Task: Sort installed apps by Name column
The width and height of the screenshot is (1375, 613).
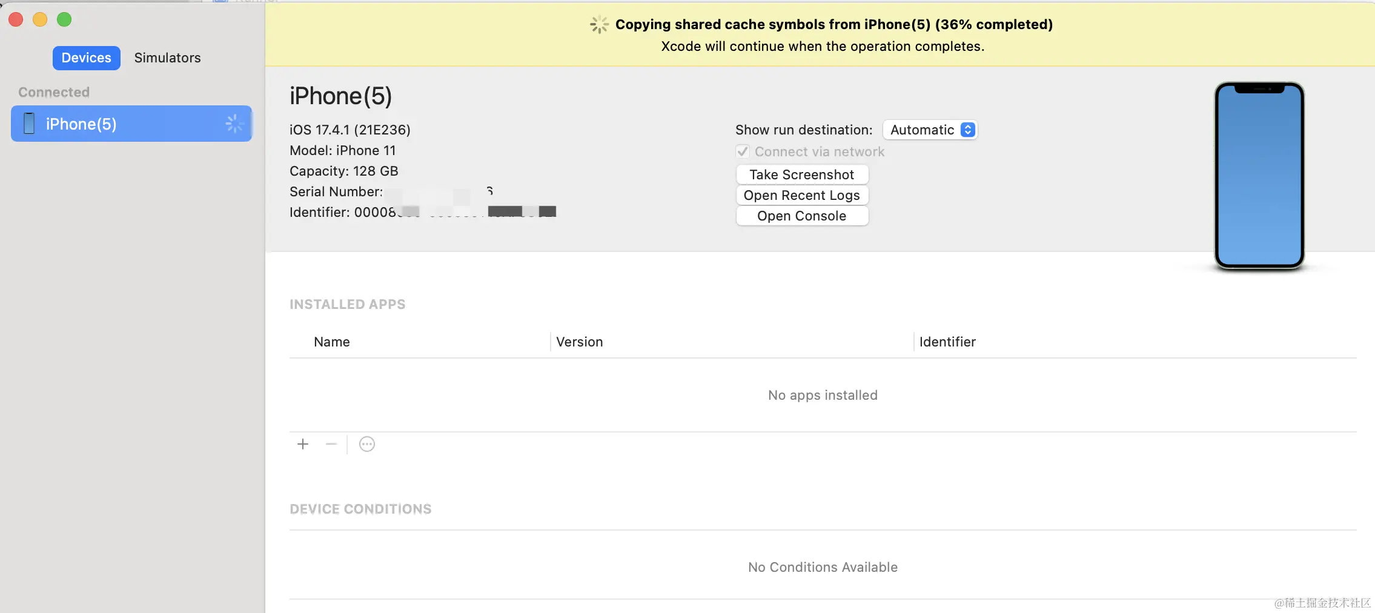Action: tap(332, 342)
